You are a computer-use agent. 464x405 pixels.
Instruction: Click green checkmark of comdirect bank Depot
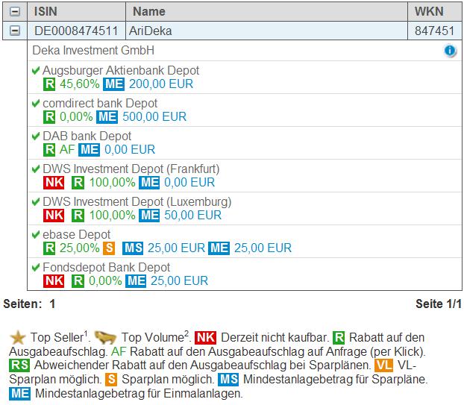click(36, 103)
